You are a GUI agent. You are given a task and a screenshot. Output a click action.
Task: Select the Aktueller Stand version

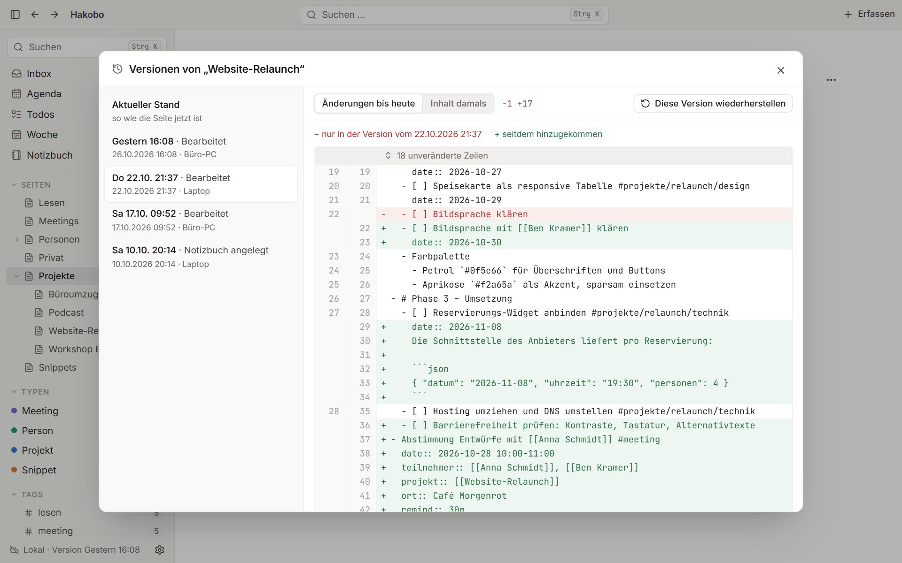201,111
